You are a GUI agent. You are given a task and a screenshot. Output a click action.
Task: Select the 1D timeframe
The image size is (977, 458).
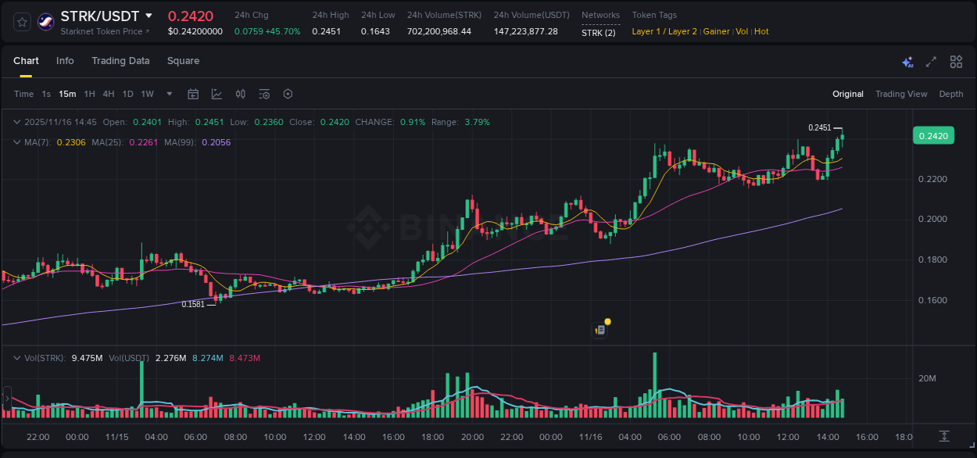(127, 94)
